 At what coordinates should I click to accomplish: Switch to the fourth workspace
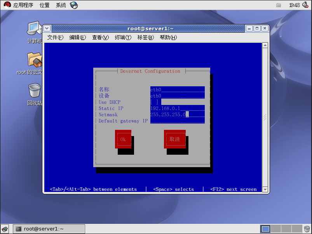tap(297, 229)
